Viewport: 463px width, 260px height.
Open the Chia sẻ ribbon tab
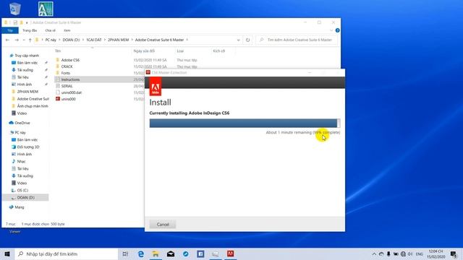tap(50, 30)
